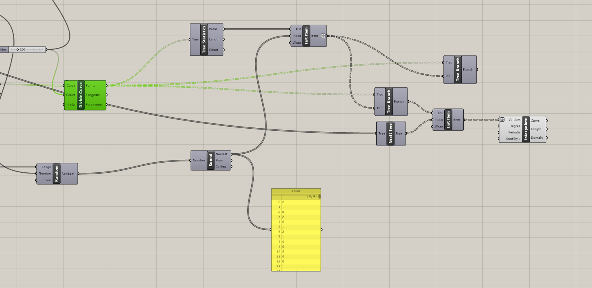Screen dimensions: 592x288
Task: Click the Curve output of Interpolate
Action: tap(535, 121)
